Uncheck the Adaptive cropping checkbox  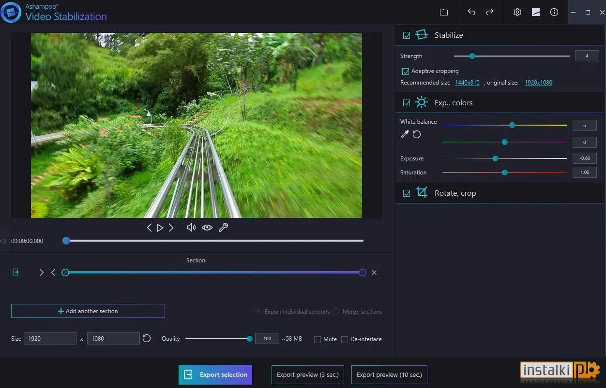[406, 71]
